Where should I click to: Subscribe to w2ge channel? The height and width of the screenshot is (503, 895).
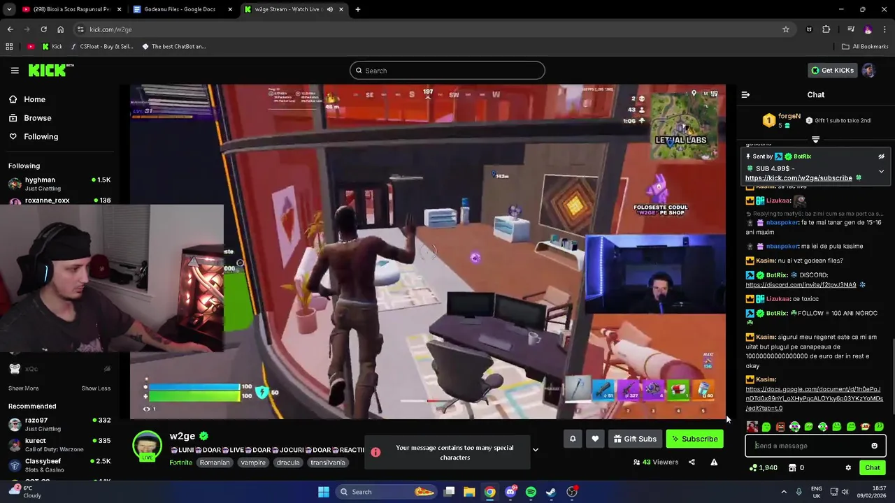pyautogui.click(x=695, y=439)
